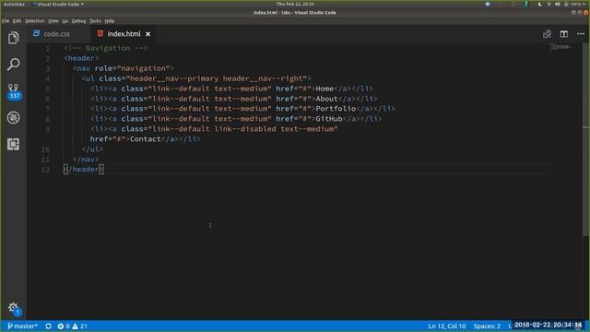Click line number 1 in gutter

pos(47,49)
